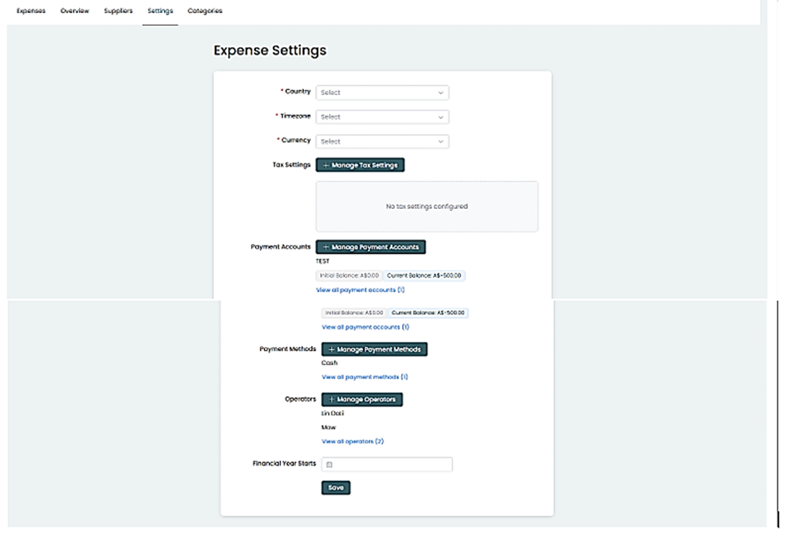Switch to the Overview tab
The height and width of the screenshot is (537, 792).
[x=75, y=11]
